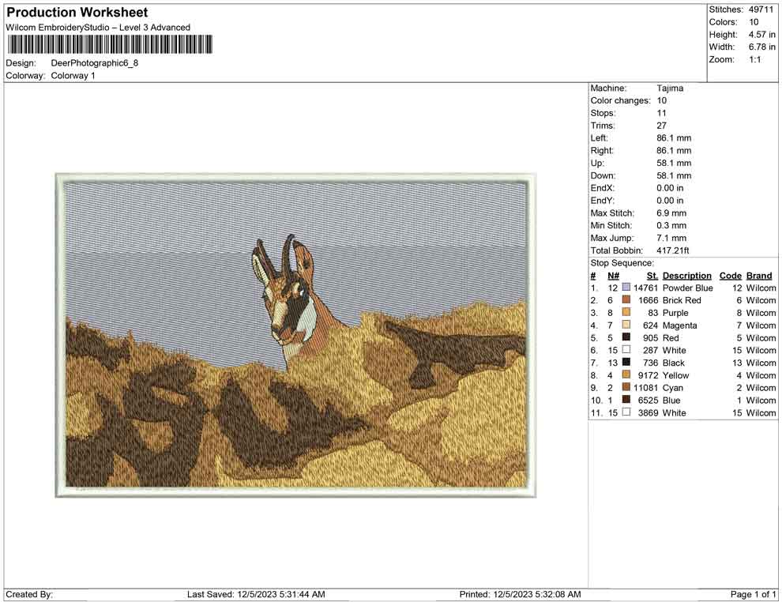Click the Min Stitch value '0.3 mm'

[x=671, y=225]
